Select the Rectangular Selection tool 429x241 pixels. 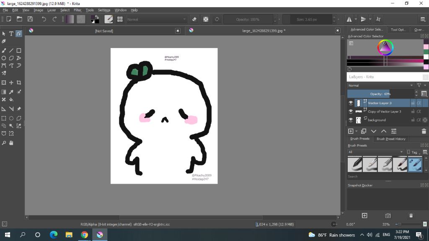pyautogui.click(x=4, y=118)
